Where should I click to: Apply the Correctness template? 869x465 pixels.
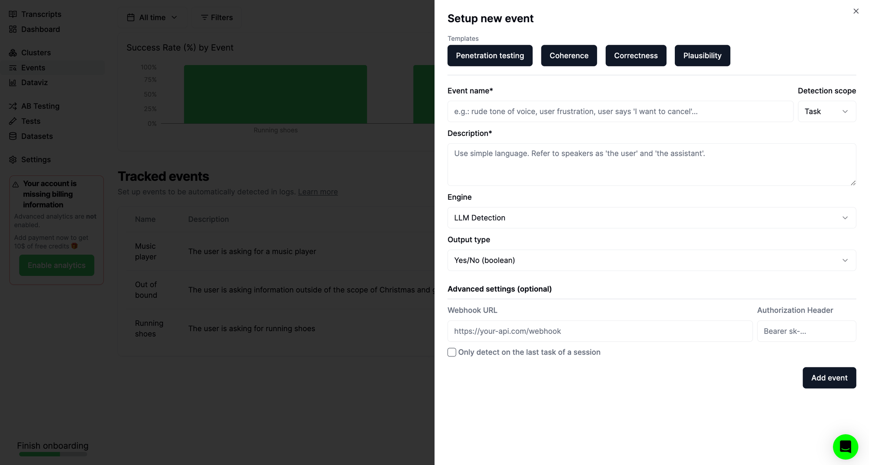(636, 56)
